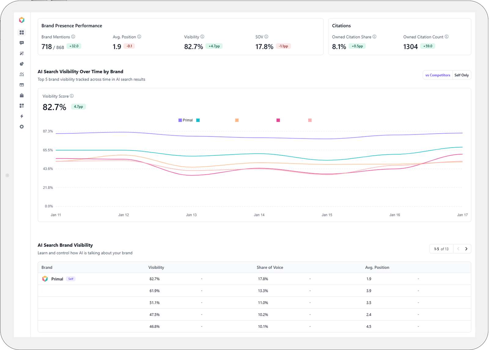Open the shopping bag icon in sidebar
Viewport: 489px width, 350px height.
(x=22, y=95)
